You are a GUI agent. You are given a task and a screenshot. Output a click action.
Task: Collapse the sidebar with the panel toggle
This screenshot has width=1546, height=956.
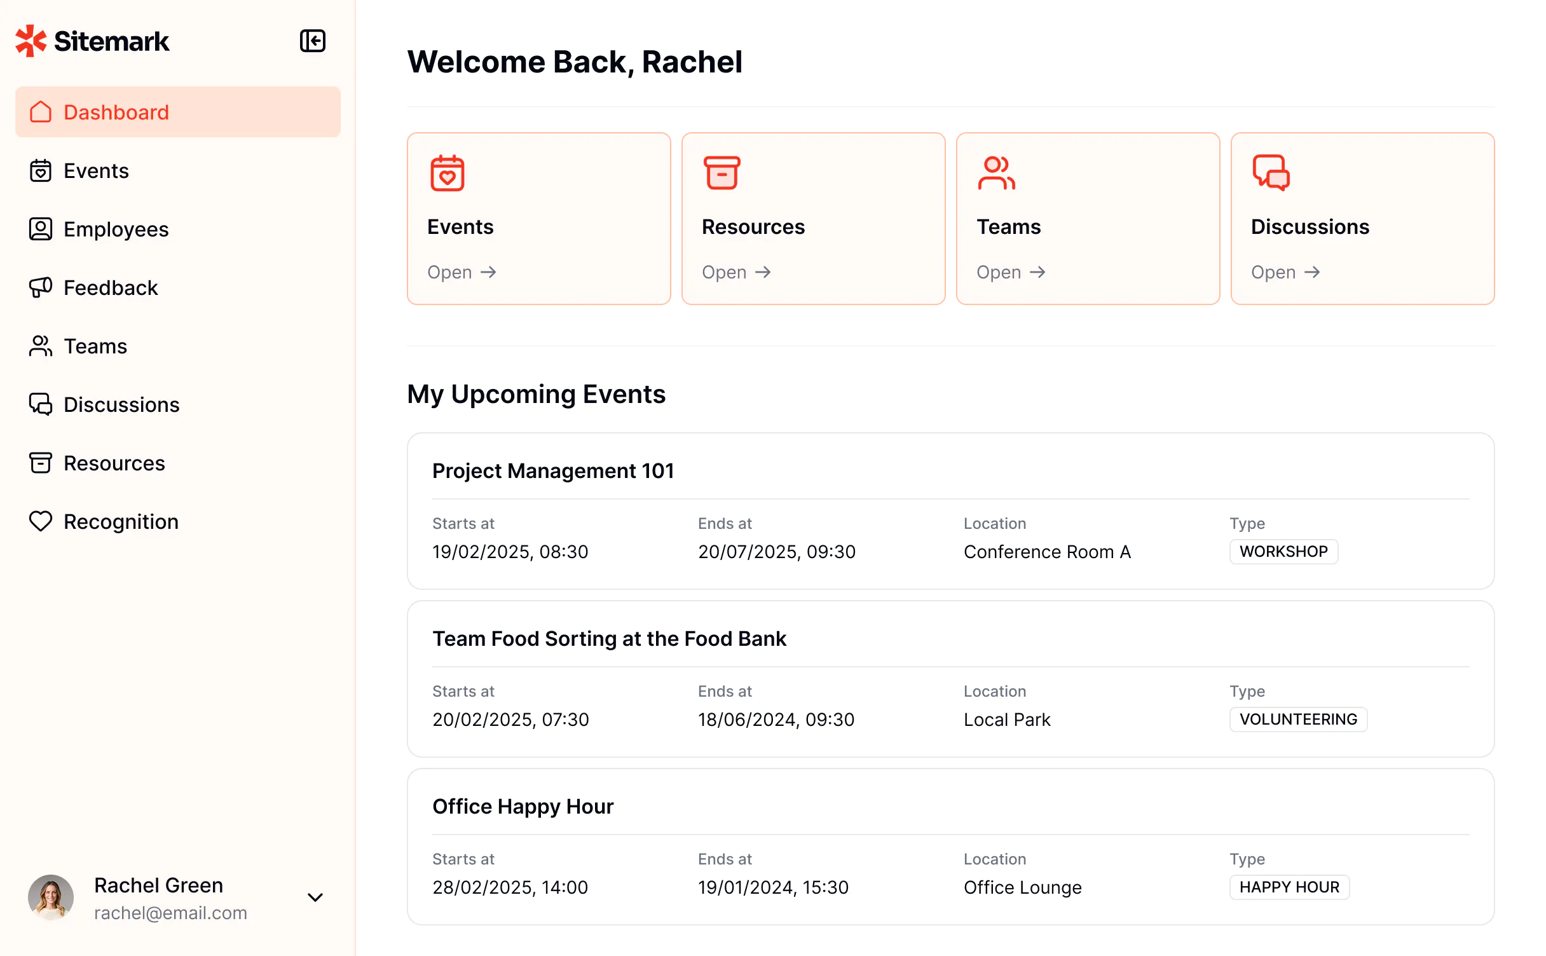coord(313,41)
